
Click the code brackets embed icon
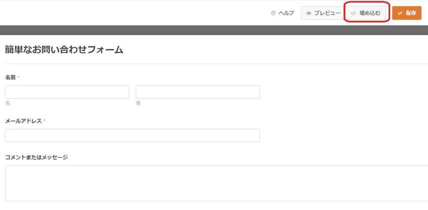pyautogui.click(x=353, y=13)
